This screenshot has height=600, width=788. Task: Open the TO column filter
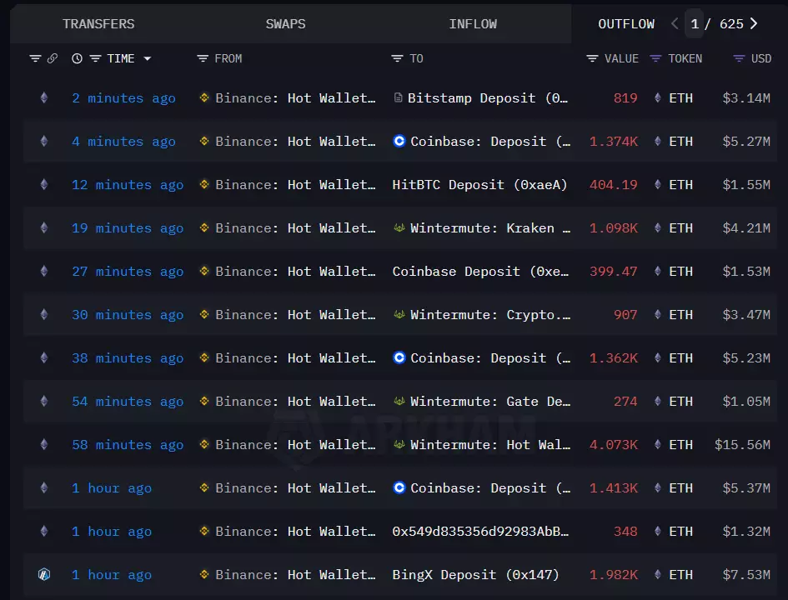click(x=398, y=58)
